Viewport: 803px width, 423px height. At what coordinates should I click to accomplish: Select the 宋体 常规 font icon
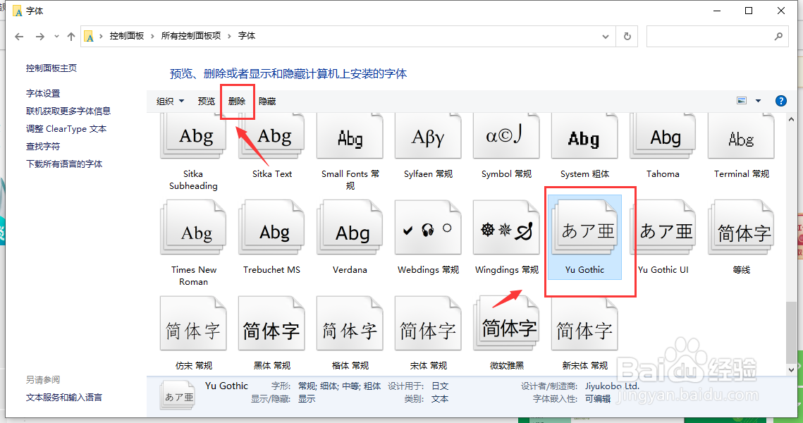point(428,324)
